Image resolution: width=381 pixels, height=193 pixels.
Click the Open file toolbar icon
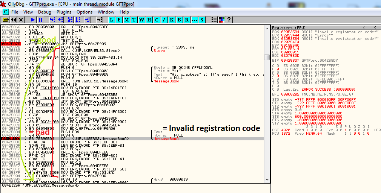point(6,20)
